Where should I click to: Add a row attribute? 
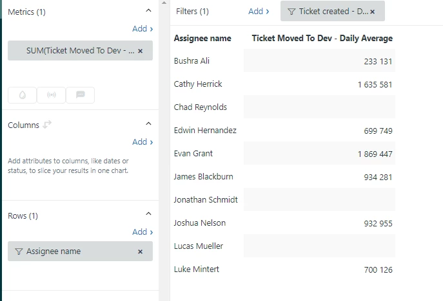(143, 232)
